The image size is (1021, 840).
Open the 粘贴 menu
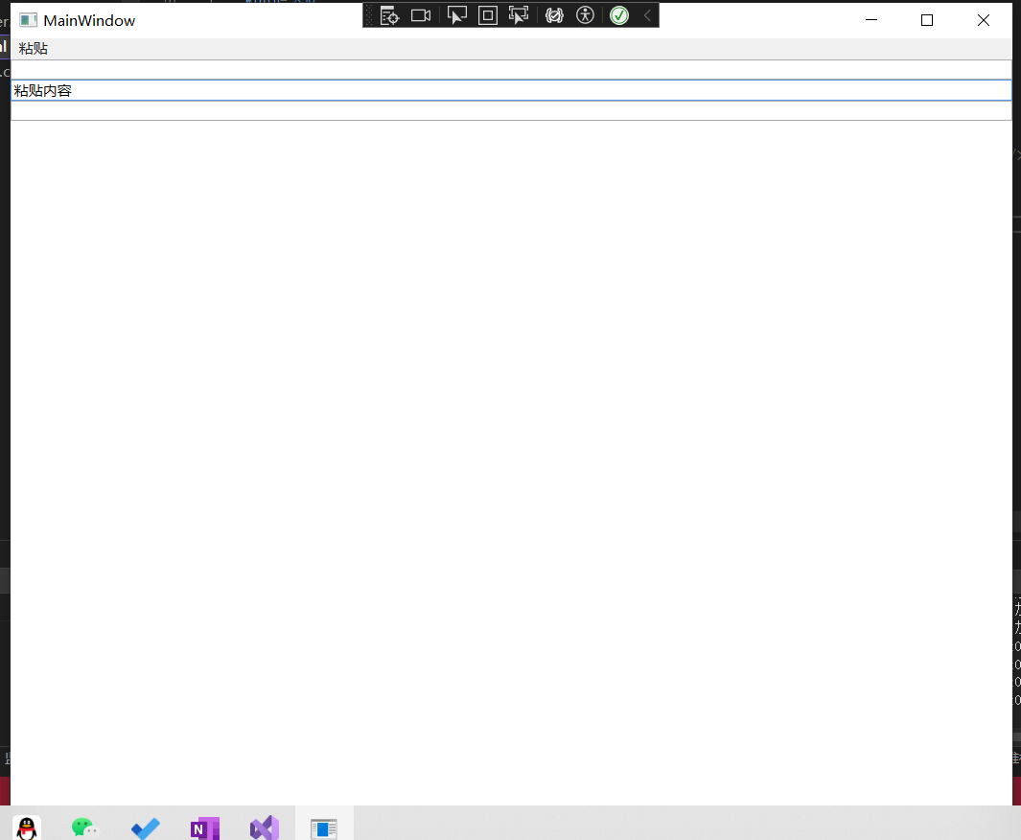34,49
